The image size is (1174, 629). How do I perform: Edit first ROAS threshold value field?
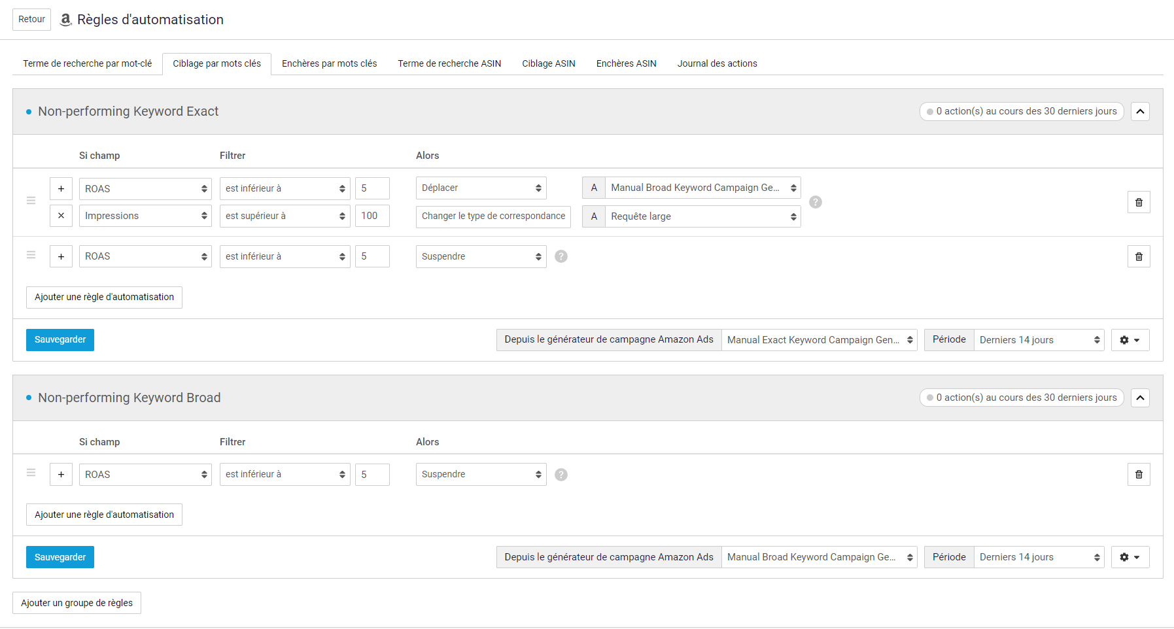coord(372,188)
